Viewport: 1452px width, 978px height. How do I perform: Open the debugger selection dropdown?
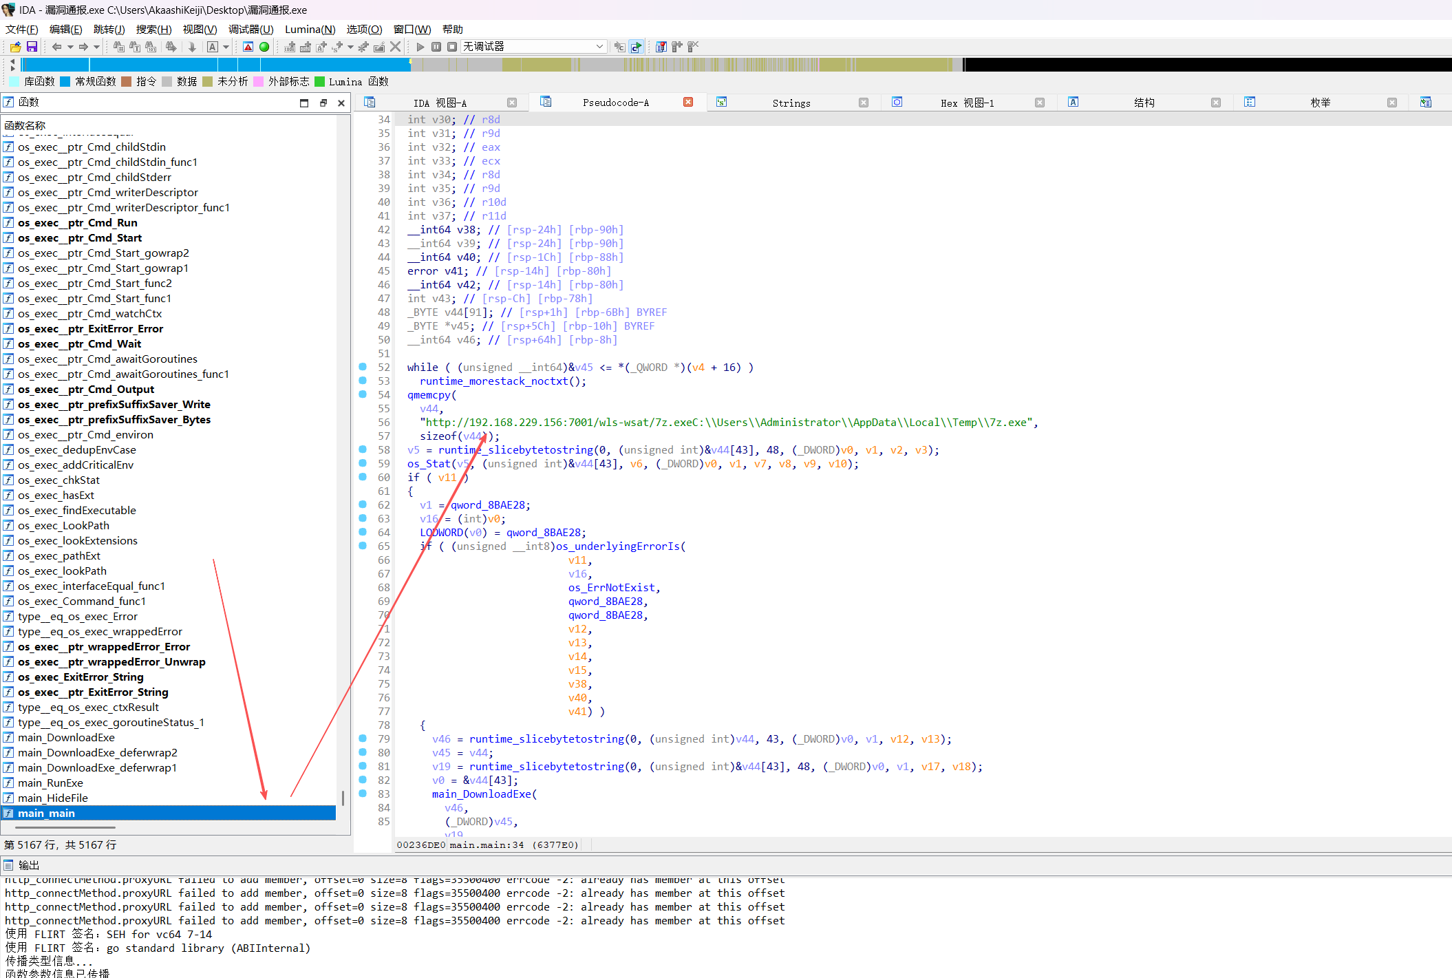(x=599, y=47)
